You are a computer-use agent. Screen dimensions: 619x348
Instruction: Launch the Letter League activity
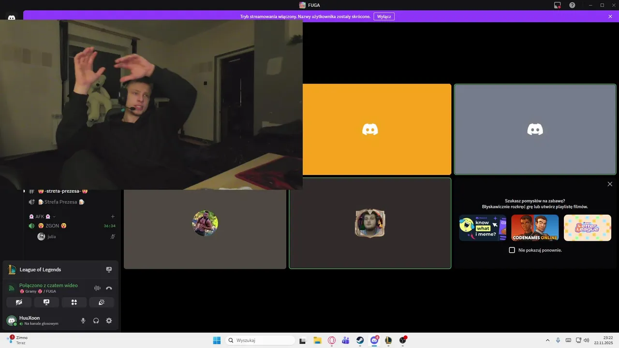587,228
